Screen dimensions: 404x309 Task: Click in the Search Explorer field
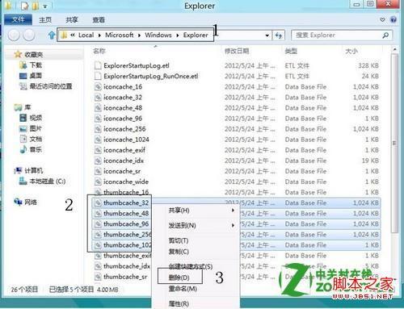pos(337,35)
